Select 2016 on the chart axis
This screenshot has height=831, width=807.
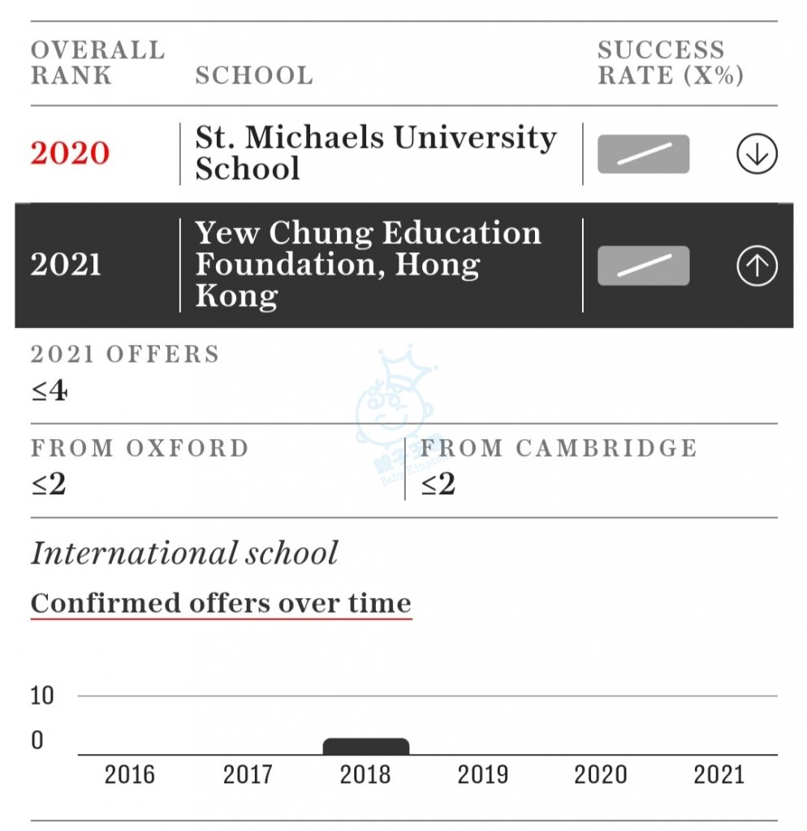(129, 775)
